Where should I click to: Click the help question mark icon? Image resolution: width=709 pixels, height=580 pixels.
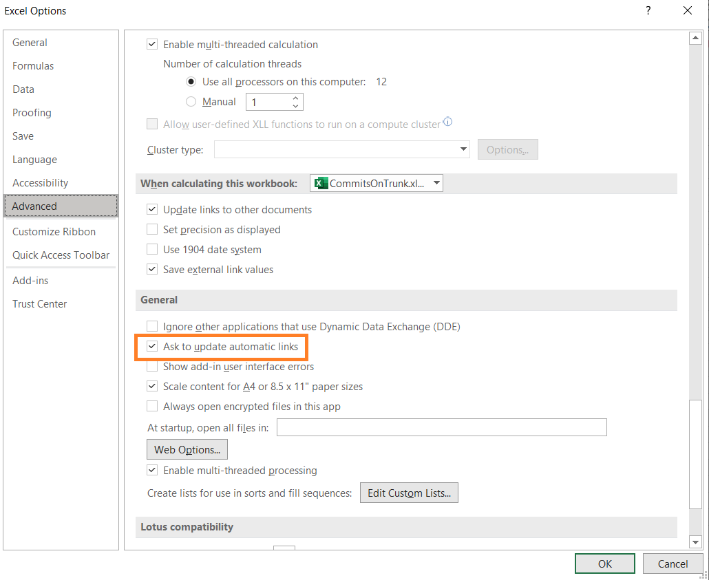click(x=648, y=10)
